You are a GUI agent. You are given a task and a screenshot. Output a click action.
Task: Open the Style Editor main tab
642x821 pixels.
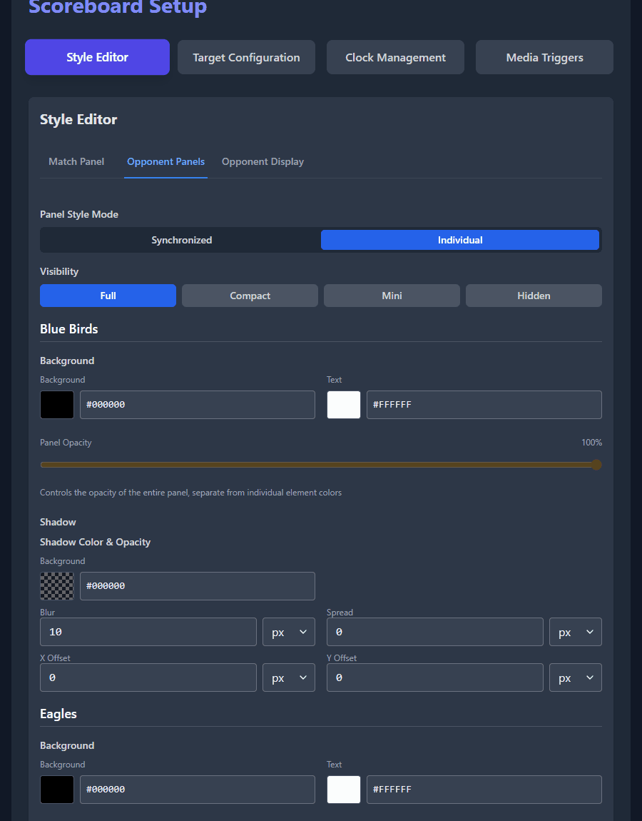click(x=97, y=57)
